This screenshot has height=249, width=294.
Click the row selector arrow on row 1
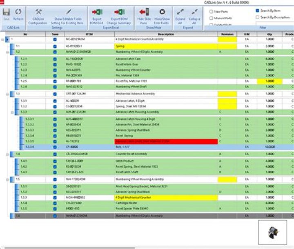7,39
